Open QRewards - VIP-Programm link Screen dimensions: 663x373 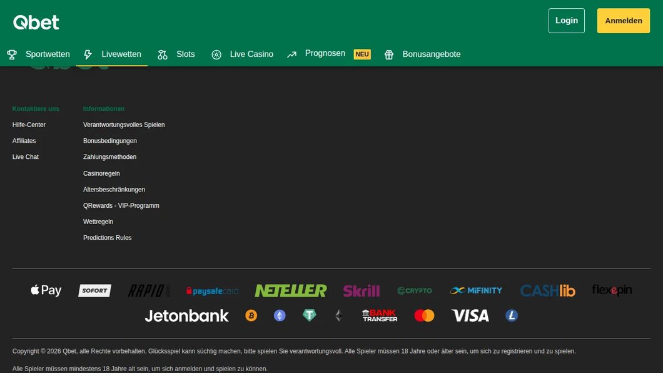click(121, 205)
